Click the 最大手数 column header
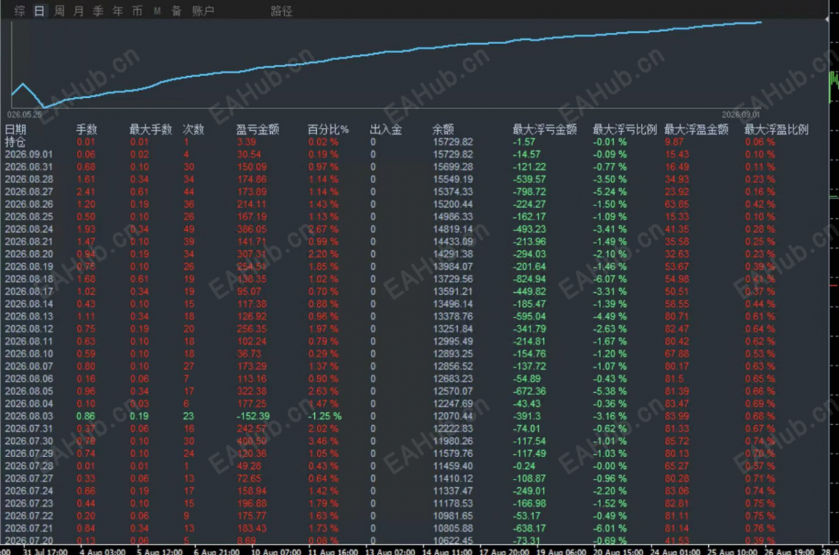The height and width of the screenshot is (555, 839). pyautogui.click(x=151, y=129)
